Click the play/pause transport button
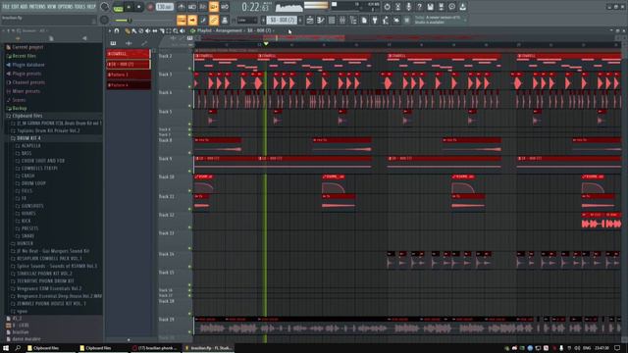This screenshot has height=353, width=628. [129, 7]
